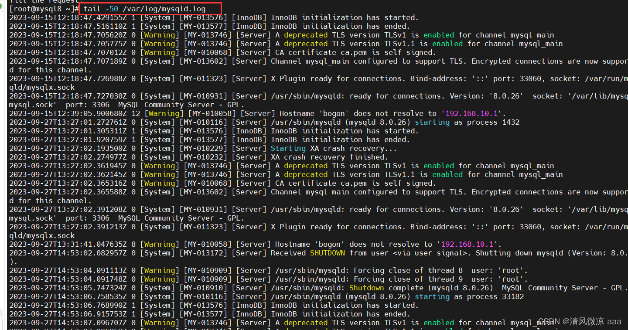Click timestamp 2023-09-15T12:18:47.705775Z
Viewport: 628px width, 330px height.
[x=68, y=44]
